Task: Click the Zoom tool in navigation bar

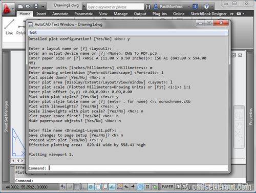Action: [239, 135]
